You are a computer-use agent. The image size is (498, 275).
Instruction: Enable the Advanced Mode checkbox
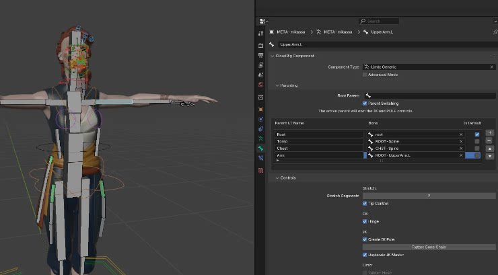[x=365, y=75]
